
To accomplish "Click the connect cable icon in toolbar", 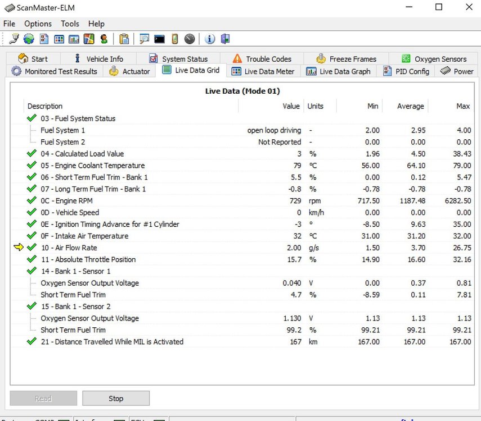I will 14,39.
